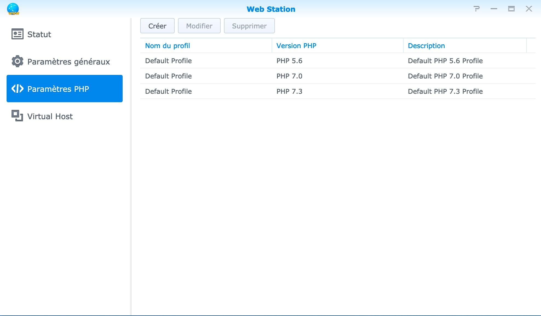This screenshot has height=316, width=541.
Task: Click the Virtual Host overlapping squares icon
Action: click(x=17, y=116)
